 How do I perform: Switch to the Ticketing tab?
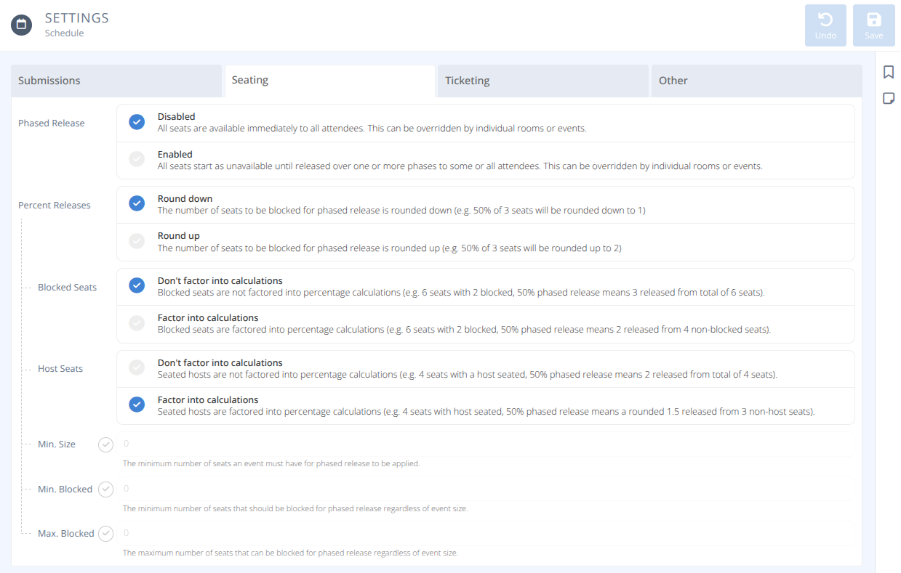click(542, 81)
